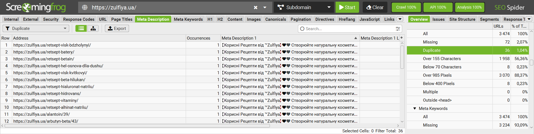Switch to tree structure view
This screenshot has height=134, width=534.
pyautogui.click(x=93, y=29)
